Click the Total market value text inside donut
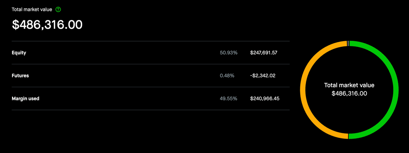409x153 pixels. coord(349,85)
